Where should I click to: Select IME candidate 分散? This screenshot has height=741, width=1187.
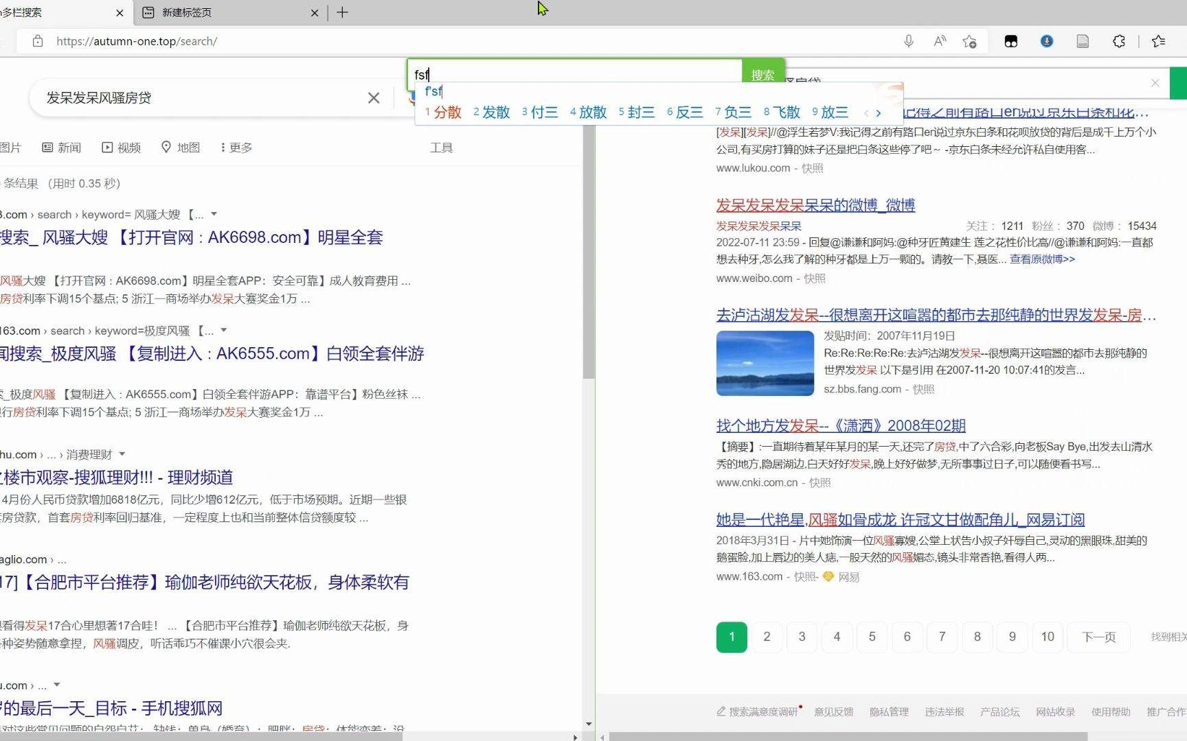443,113
